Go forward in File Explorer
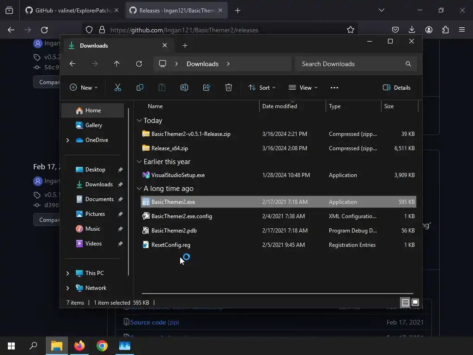Screen dimensions: 473x355 [94, 64]
